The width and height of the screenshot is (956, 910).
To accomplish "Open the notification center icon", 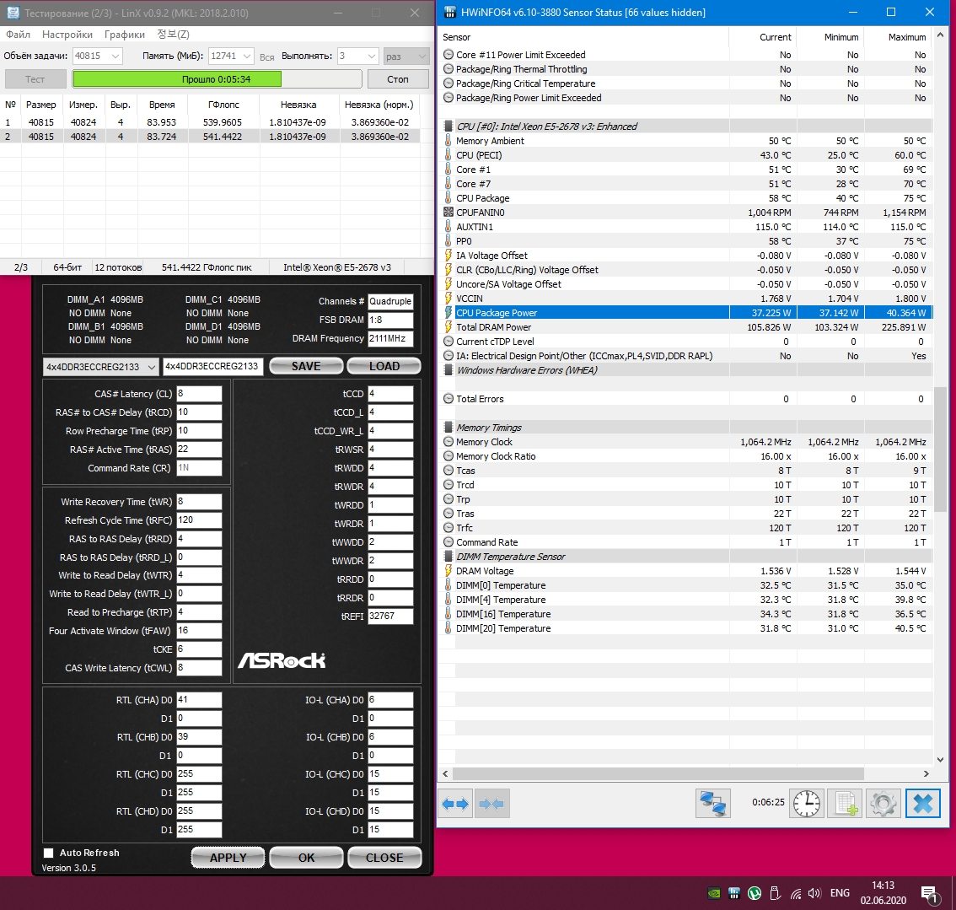I will coord(929,895).
